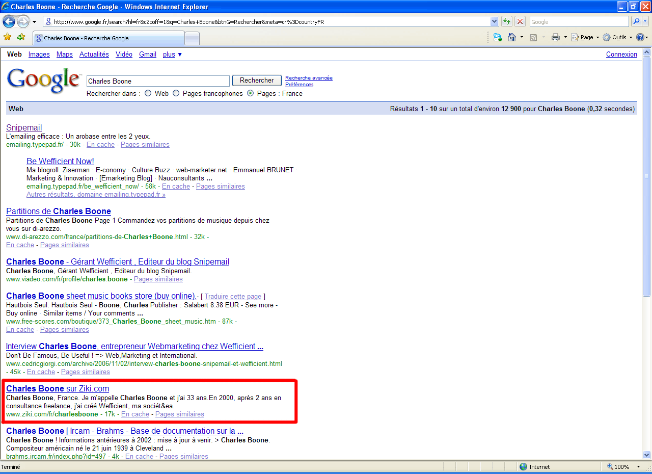This screenshot has height=474, width=652.
Task: Open a new blank tab
Action: (x=192, y=39)
